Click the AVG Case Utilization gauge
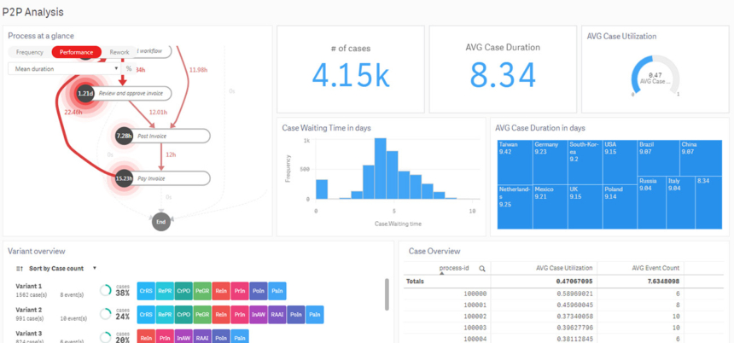Screen dimensions: 734x343 655,76
